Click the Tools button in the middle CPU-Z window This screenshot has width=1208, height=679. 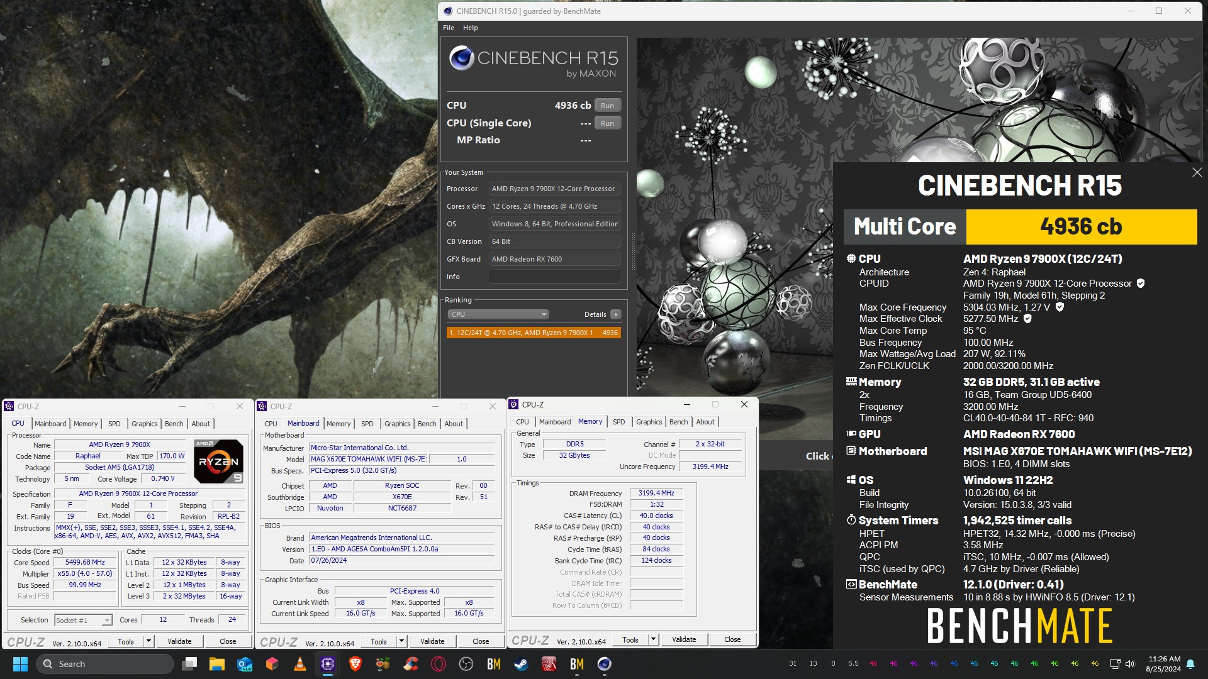click(x=379, y=641)
